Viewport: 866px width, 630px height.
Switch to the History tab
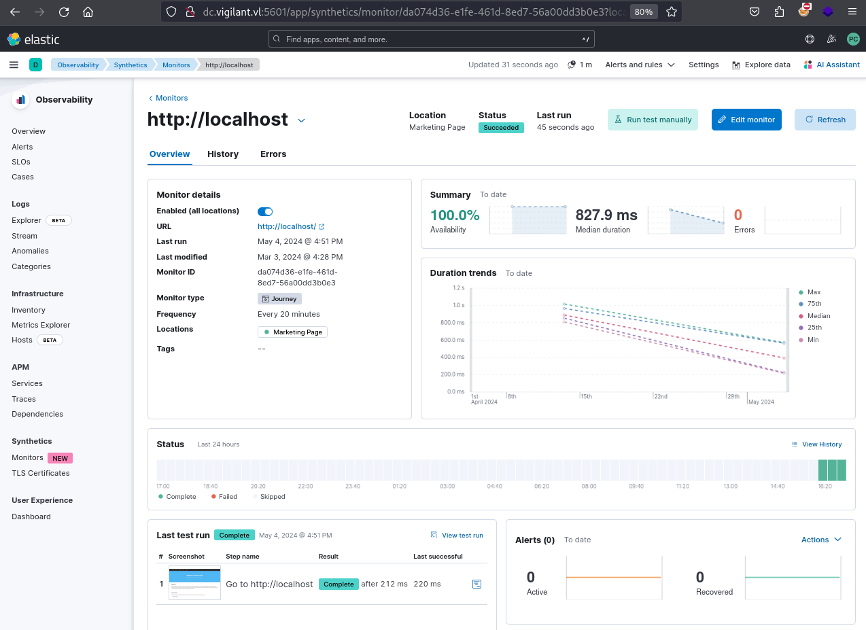click(x=223, y=154)
